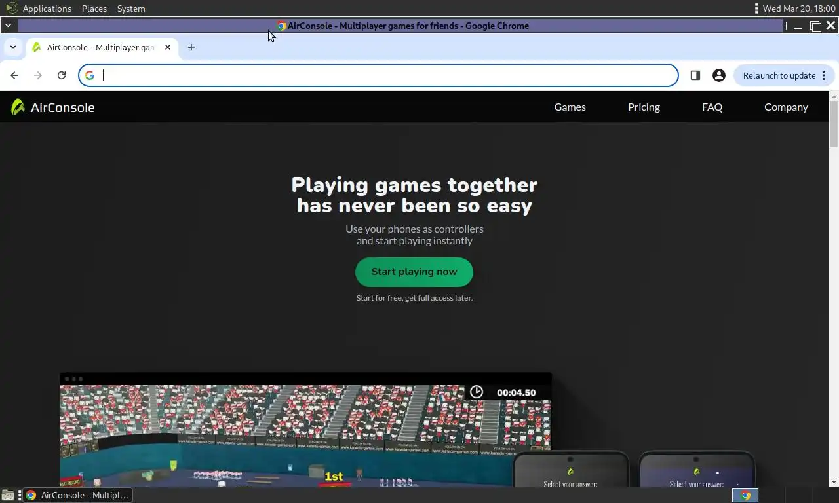The width and height of the screenshot is (839, 503).
Task: Click the AirConsole logo icon
Action: coord(18,107)
